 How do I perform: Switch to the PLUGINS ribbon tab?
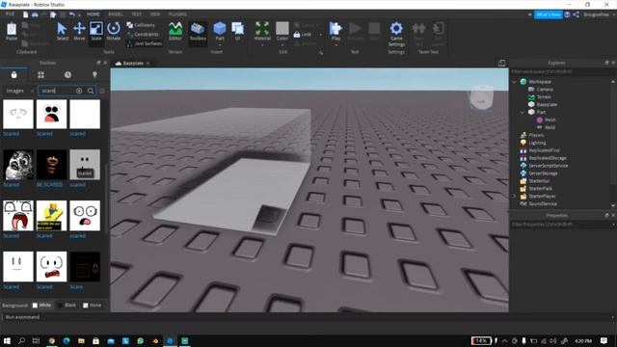click(x=177, y=14)
